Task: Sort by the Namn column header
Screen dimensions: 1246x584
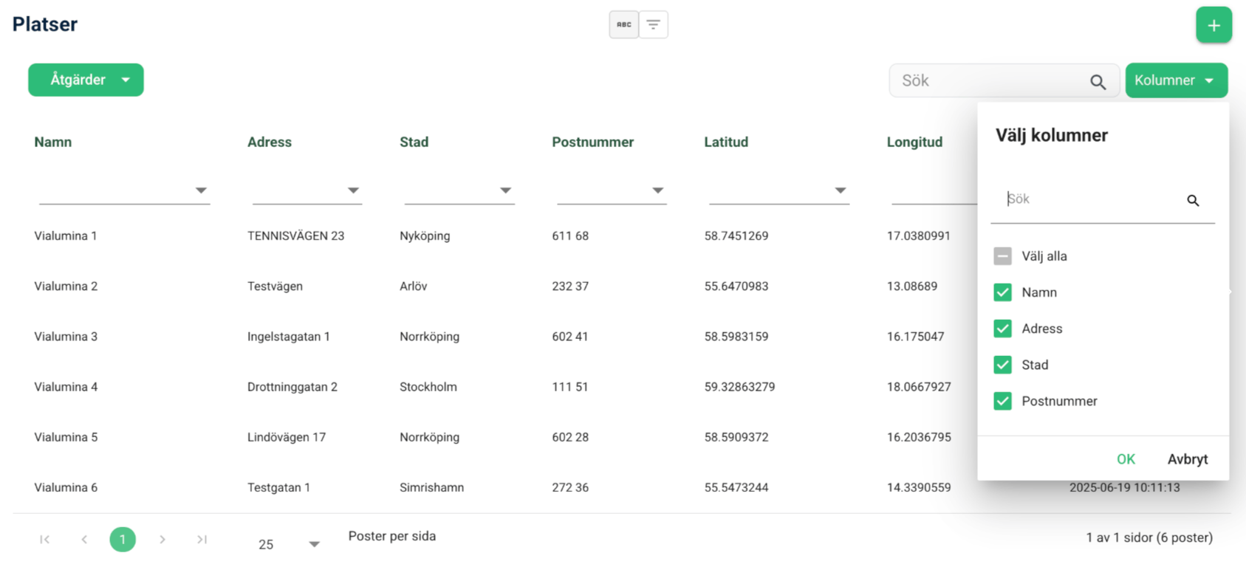Action: pos(53,142)
